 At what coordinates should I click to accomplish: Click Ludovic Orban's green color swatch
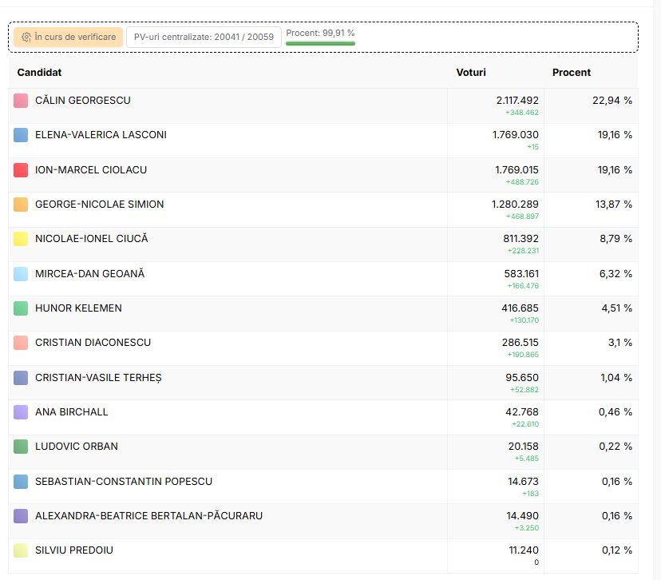click(x=21, y=447)
